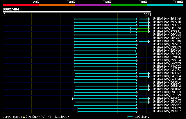Open hit UniRef100_B6UBL0
The width and height of the screenshot is (186, 119).
click(167, 83)
